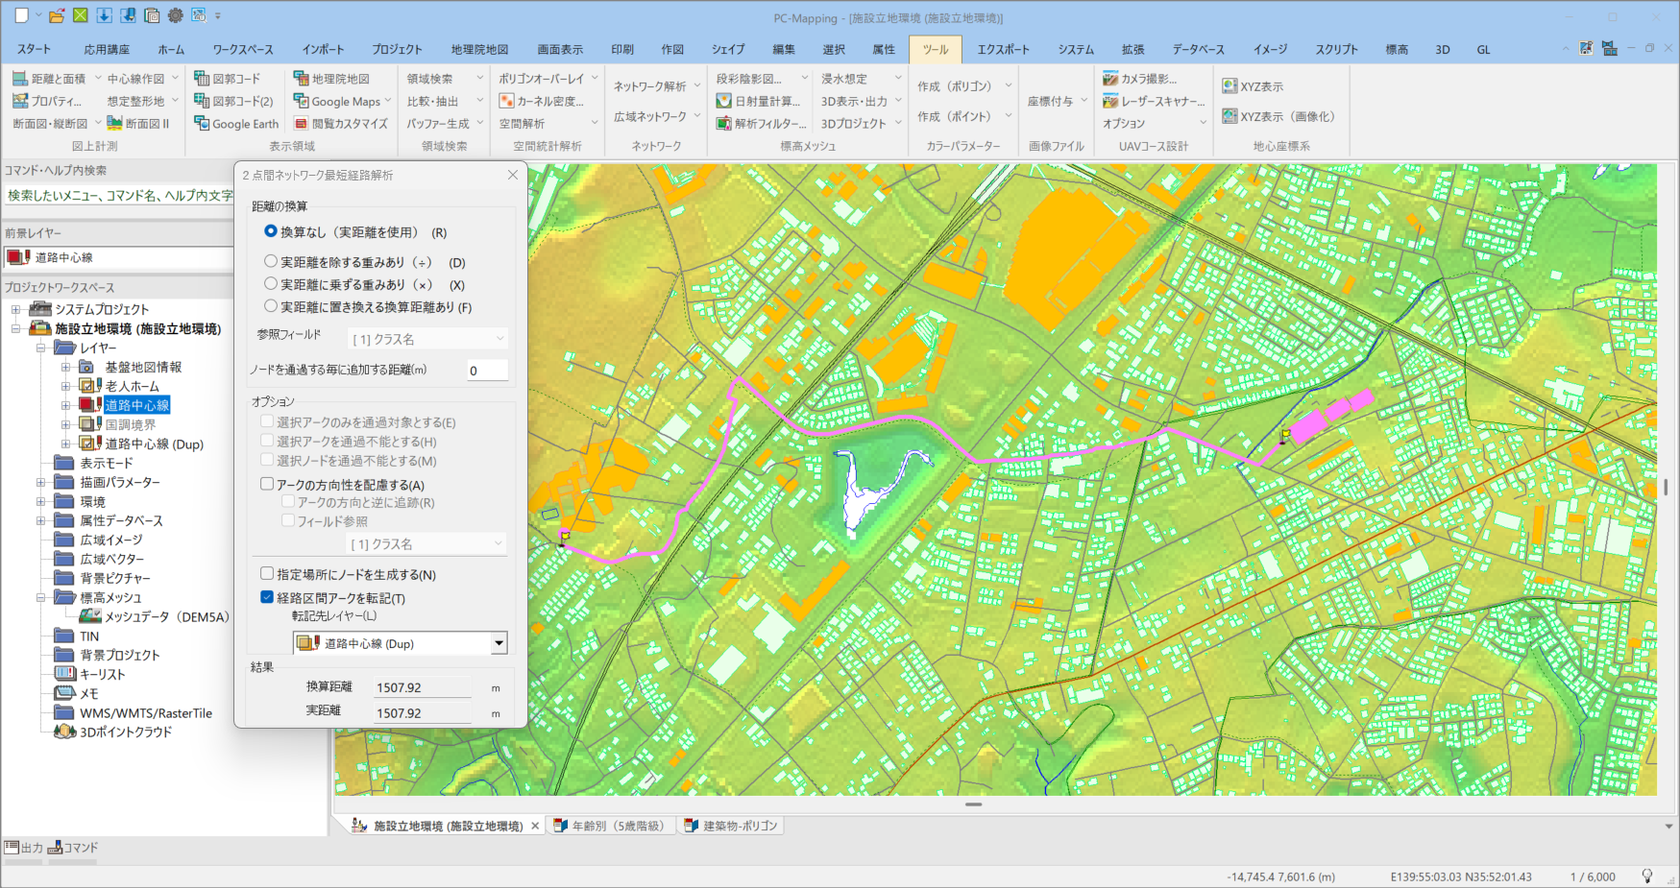Click the ノード追加距離 input field
Screen dimensions: 1680x888
pos(487,371)
